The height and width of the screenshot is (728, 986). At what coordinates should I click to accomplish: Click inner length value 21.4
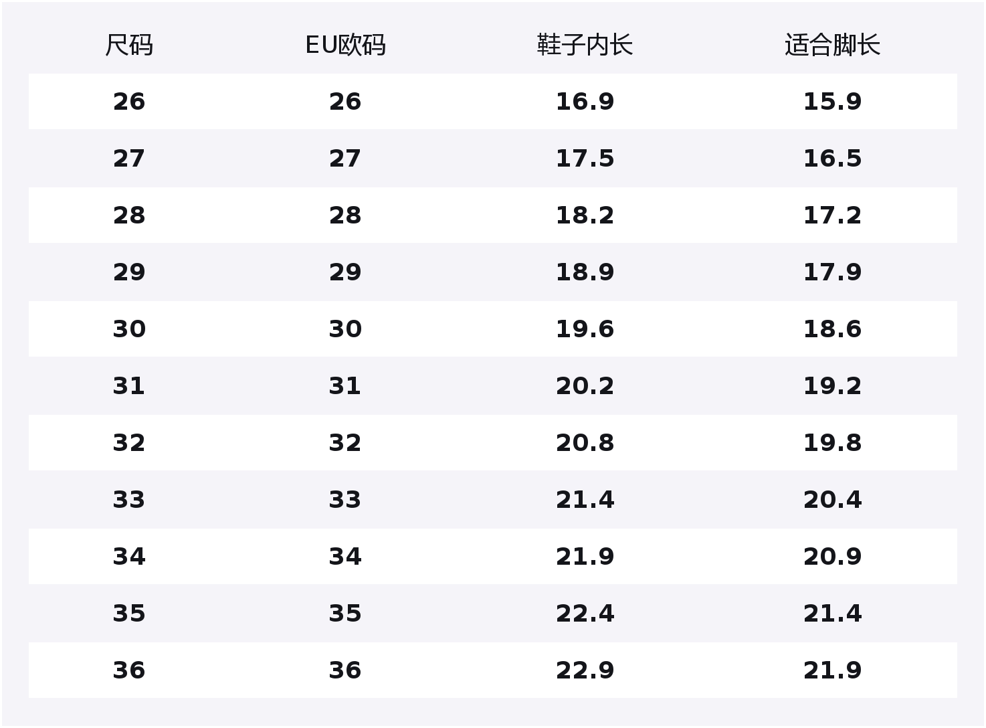pos(585,500)
